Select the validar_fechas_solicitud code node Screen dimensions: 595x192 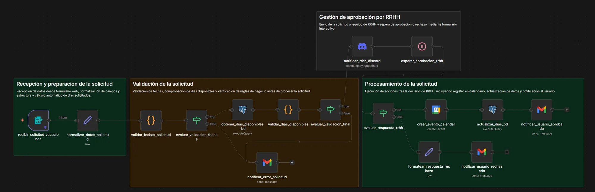click(151, 120)
